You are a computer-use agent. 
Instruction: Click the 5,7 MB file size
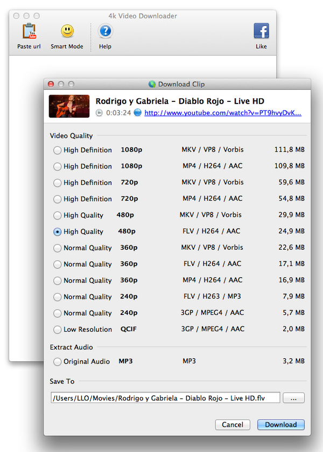pos(293,312)
